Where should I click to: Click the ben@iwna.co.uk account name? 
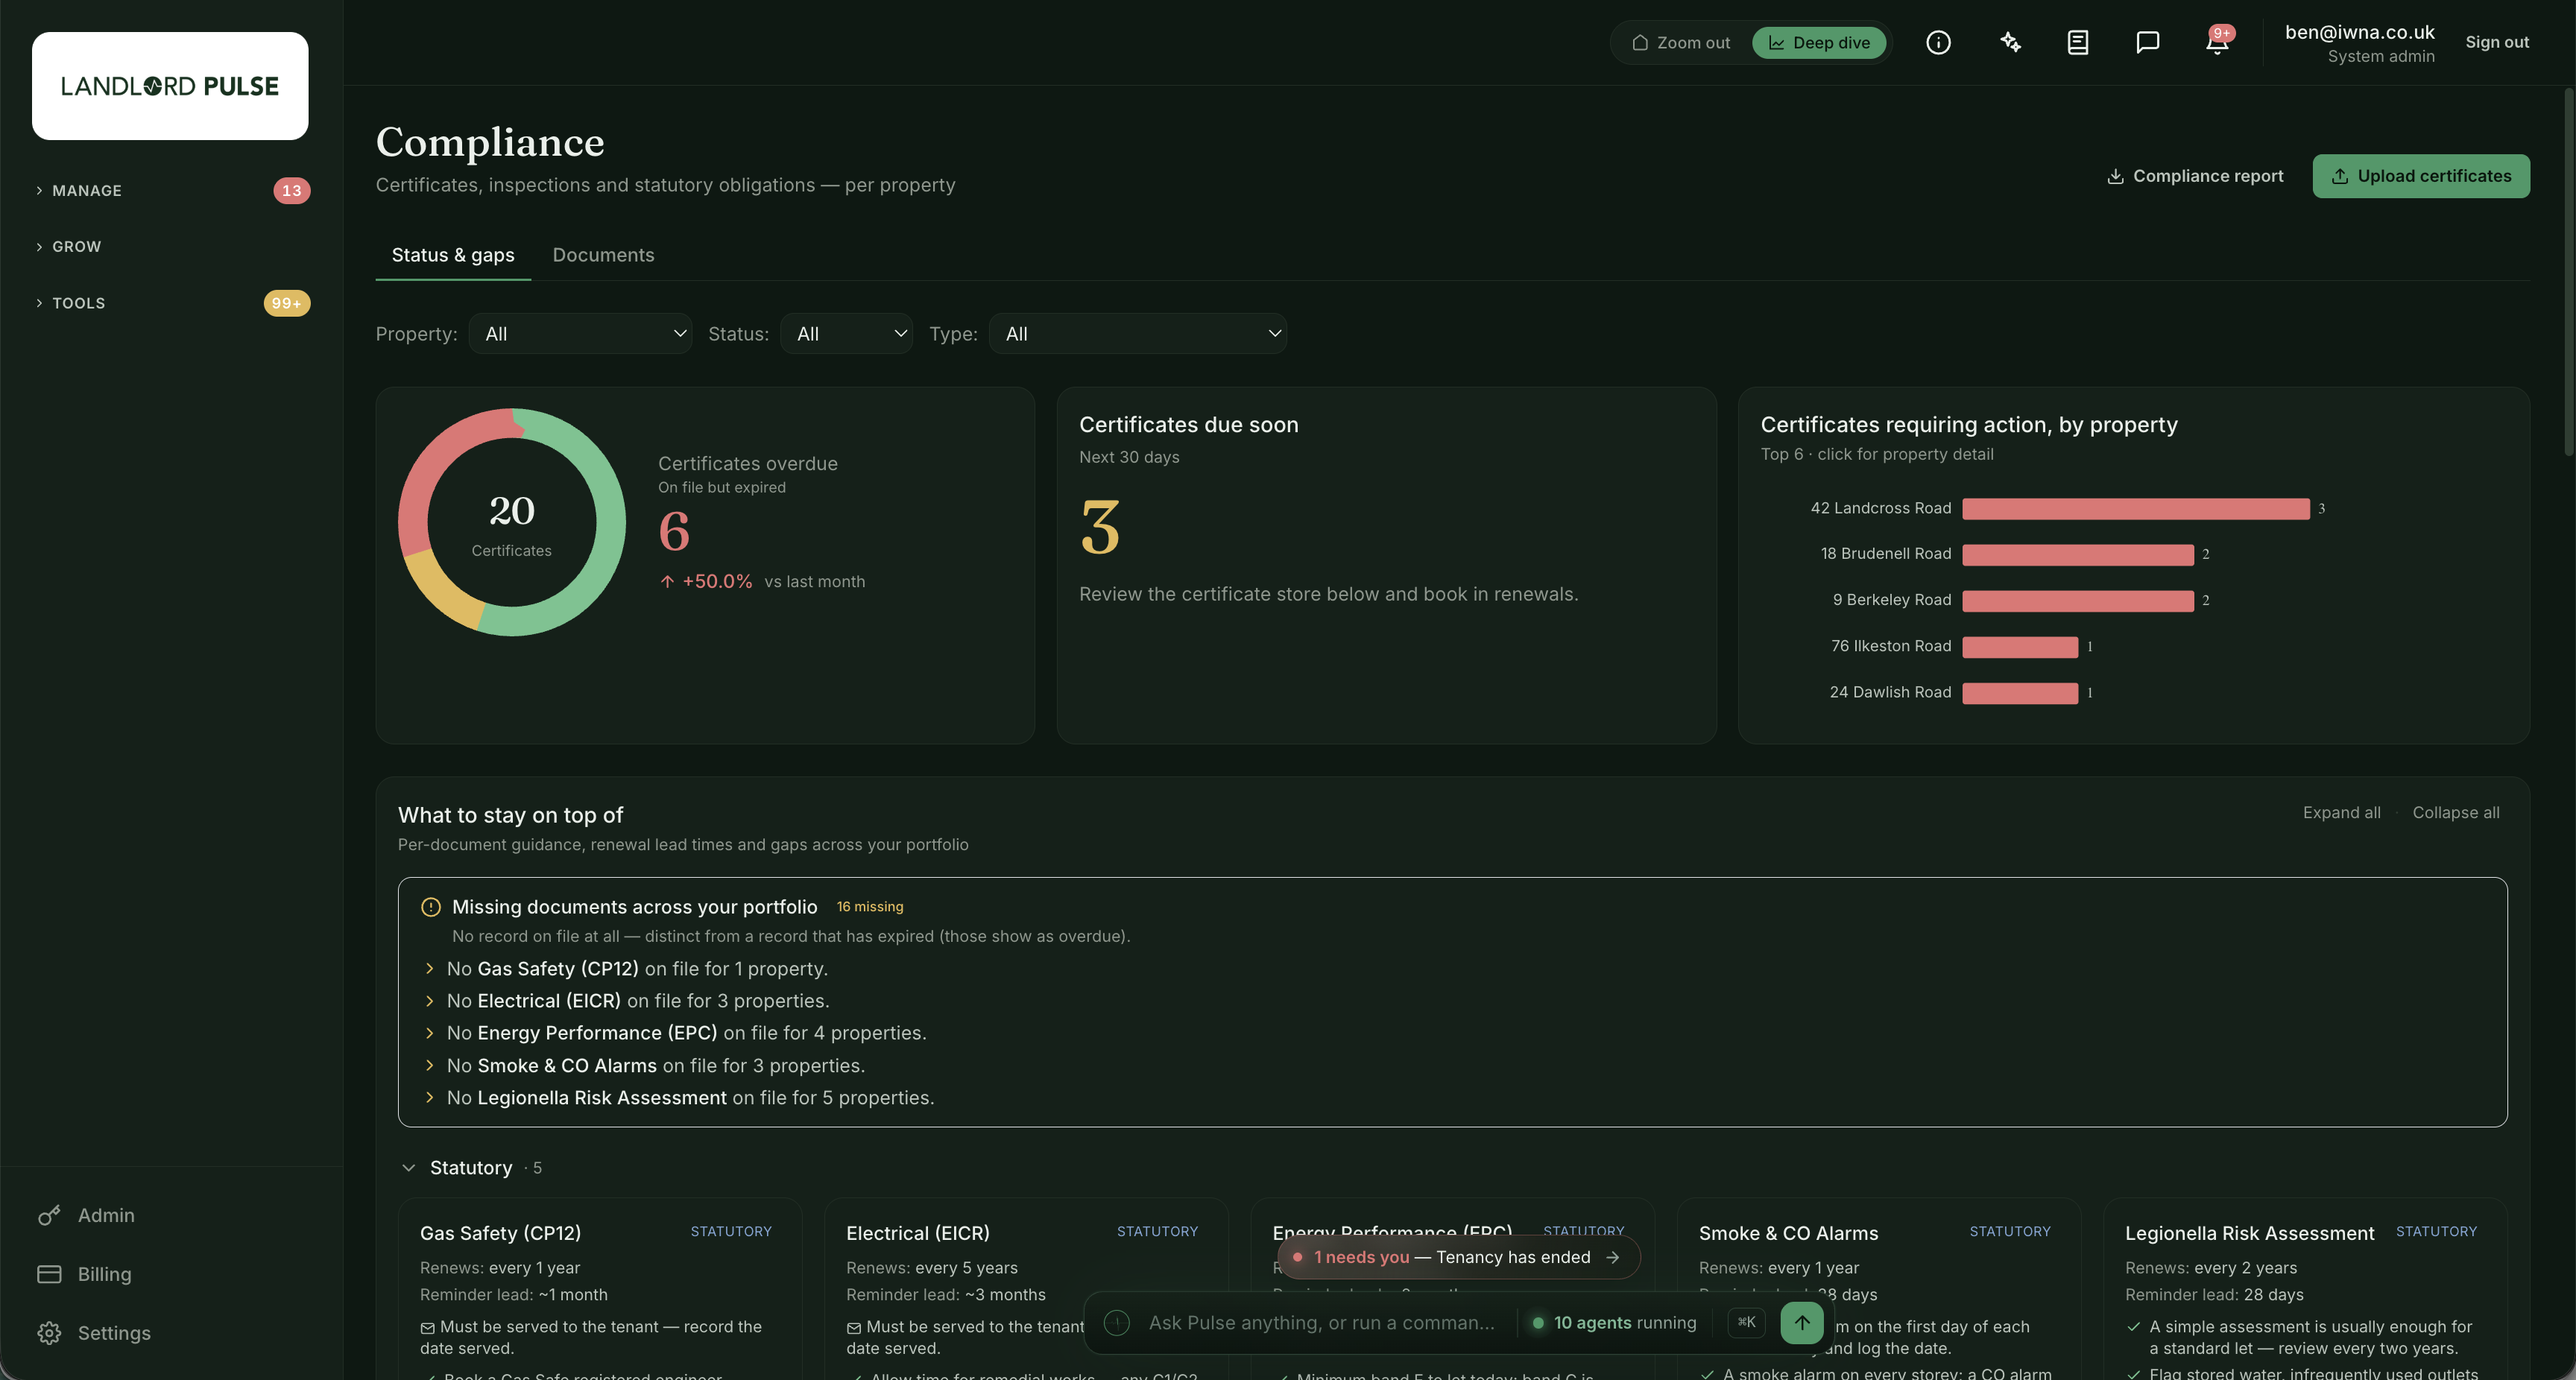point(2359,32)
